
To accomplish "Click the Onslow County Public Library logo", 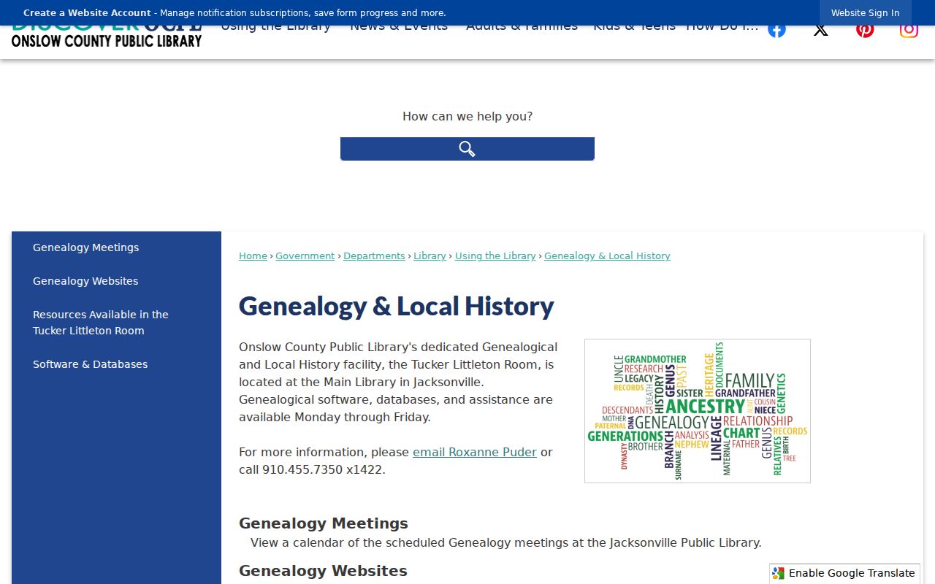I will [107, 36].
